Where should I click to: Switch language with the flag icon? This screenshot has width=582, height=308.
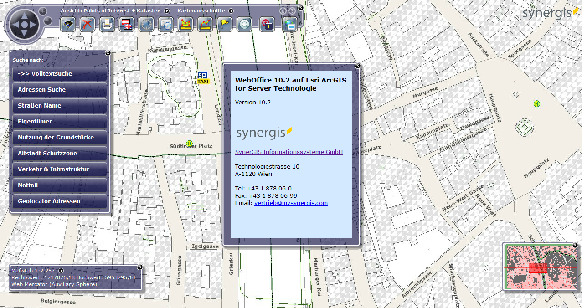coord(127,24)
